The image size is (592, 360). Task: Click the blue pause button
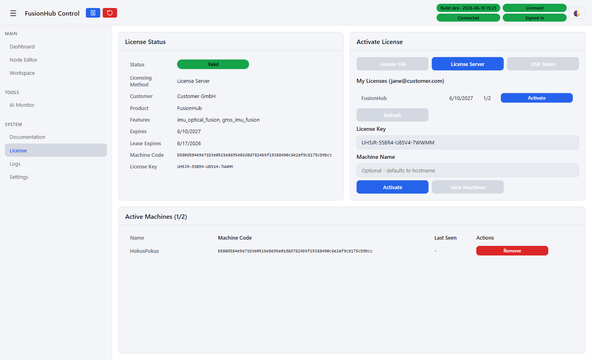coord(93,13)
